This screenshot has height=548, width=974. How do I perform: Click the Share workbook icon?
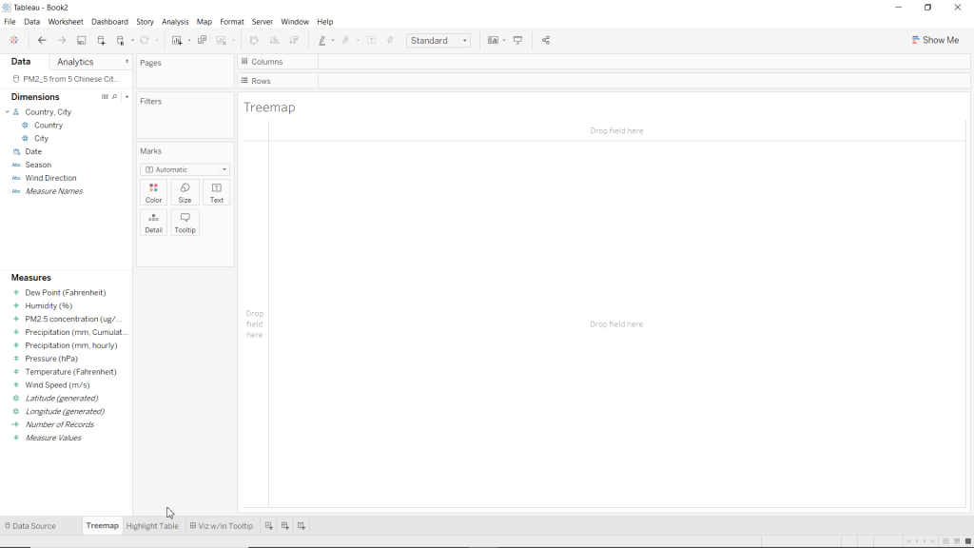click(545, 41)
